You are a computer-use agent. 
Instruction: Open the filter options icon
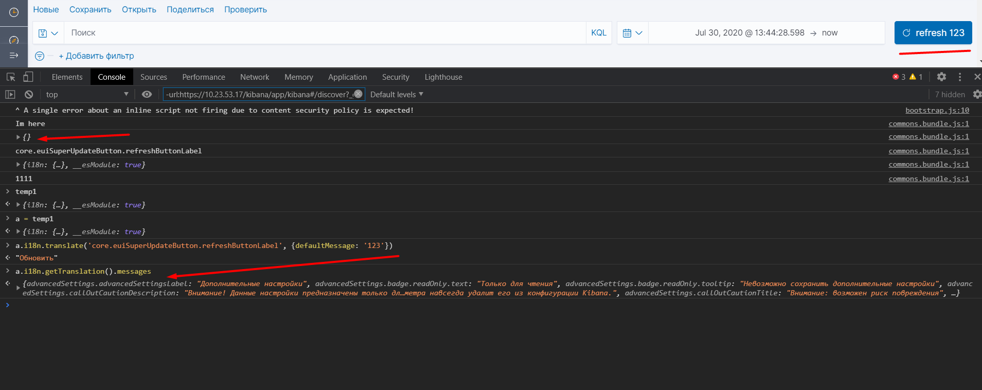(x=40, y=56)
